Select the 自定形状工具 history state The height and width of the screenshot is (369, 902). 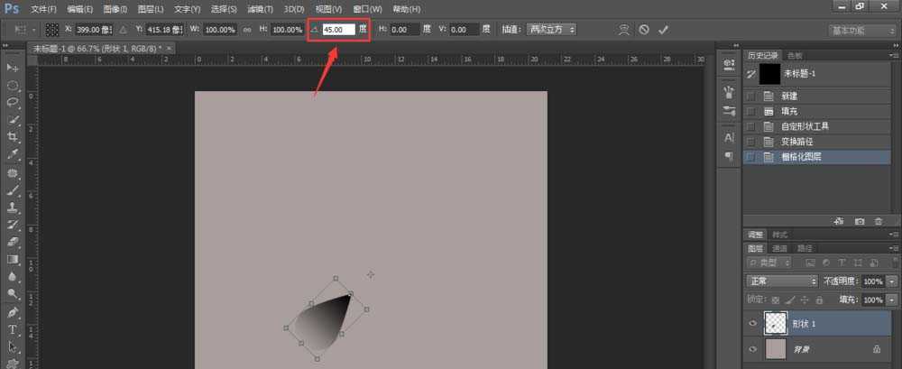click(803, 126)
